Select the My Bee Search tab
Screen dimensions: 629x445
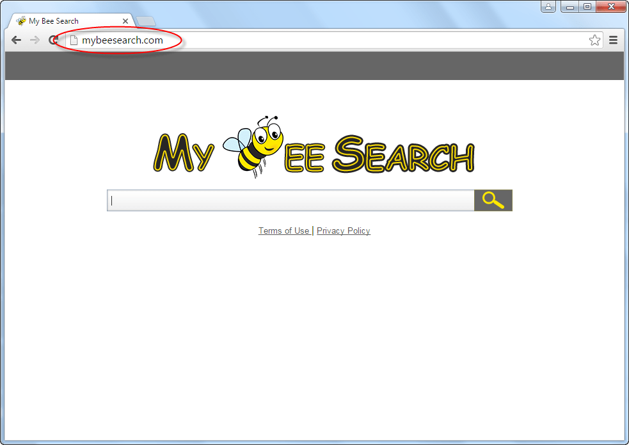pyautogui.click(x=72, y=21)
